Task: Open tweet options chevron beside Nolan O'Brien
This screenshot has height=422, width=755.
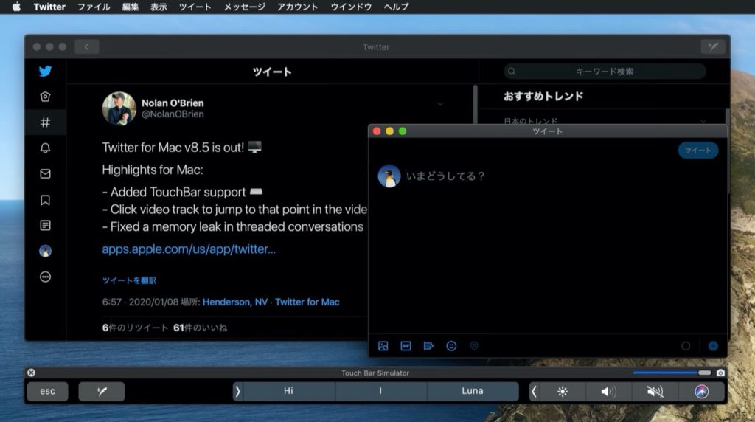Action: pyautogui.click(x=440, y=104)
